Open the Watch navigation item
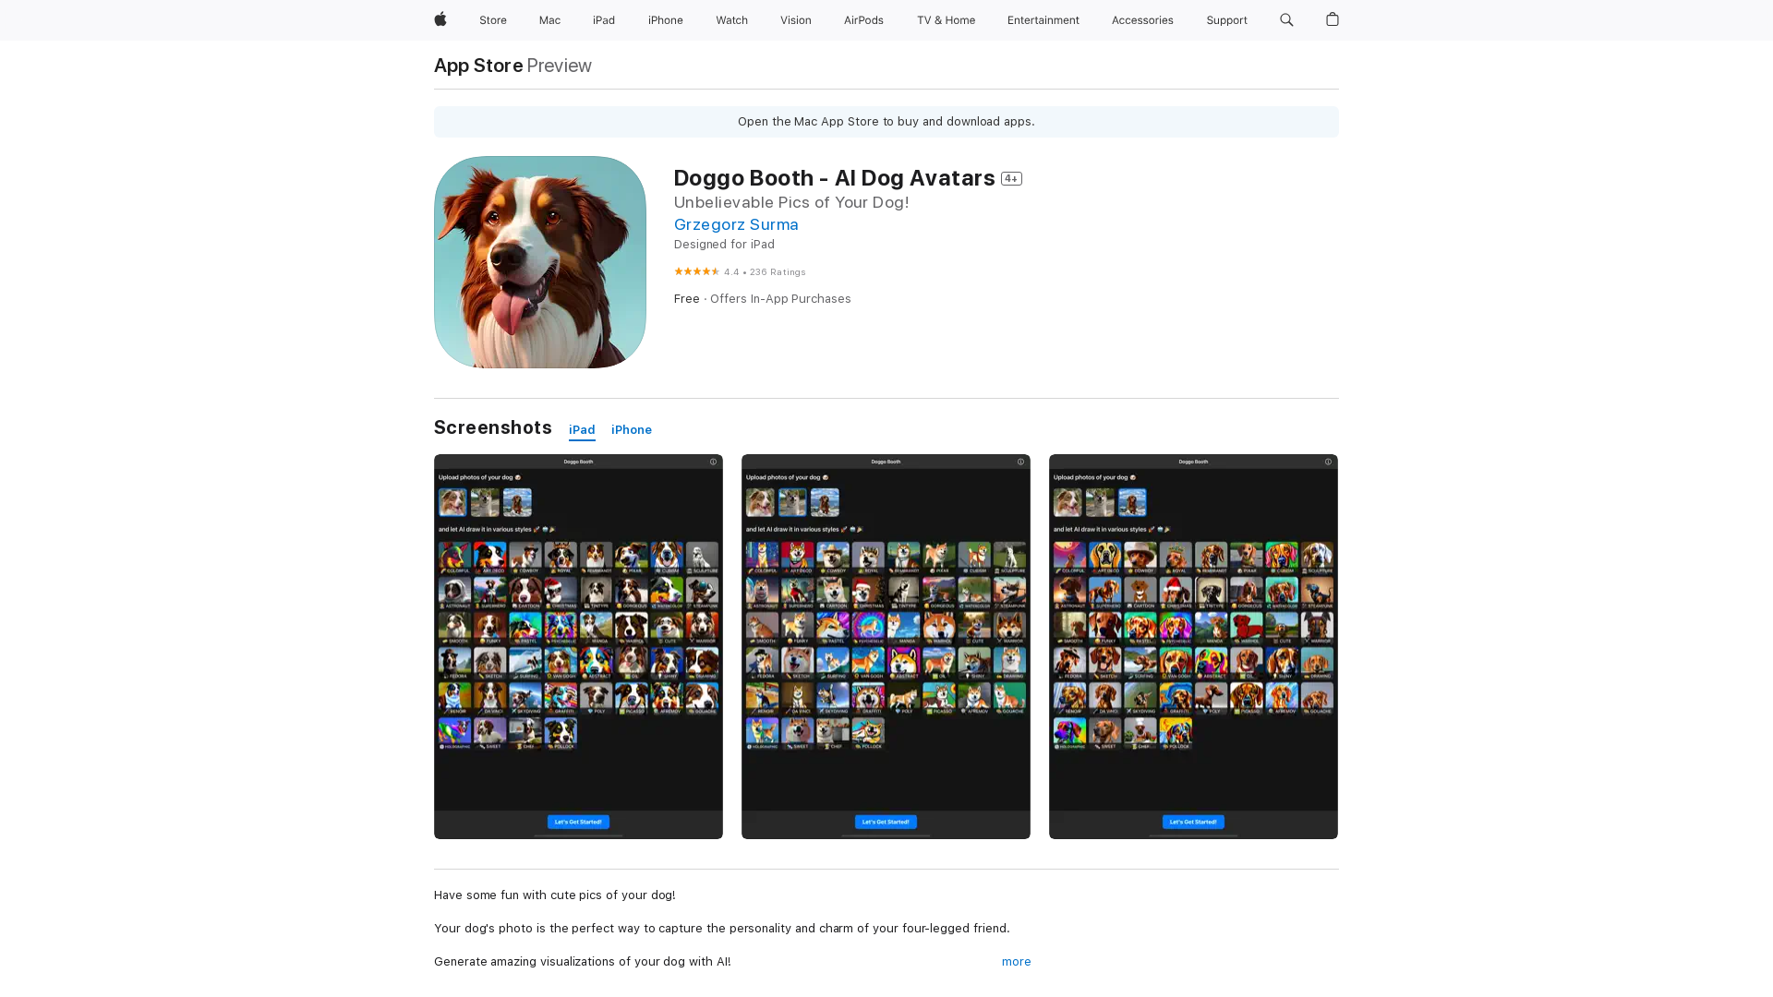The image size is (1773, 997). (x=731, y=20)
